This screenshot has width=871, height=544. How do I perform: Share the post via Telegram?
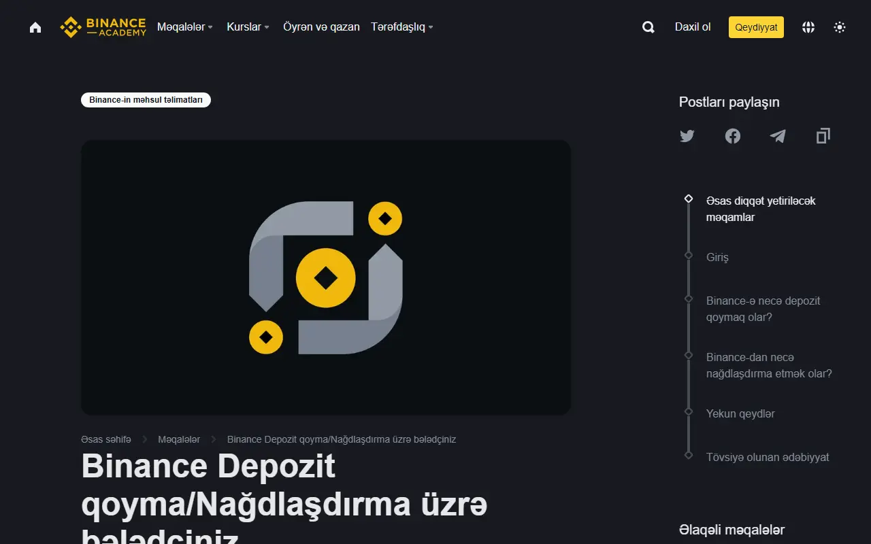coord(778,136)
